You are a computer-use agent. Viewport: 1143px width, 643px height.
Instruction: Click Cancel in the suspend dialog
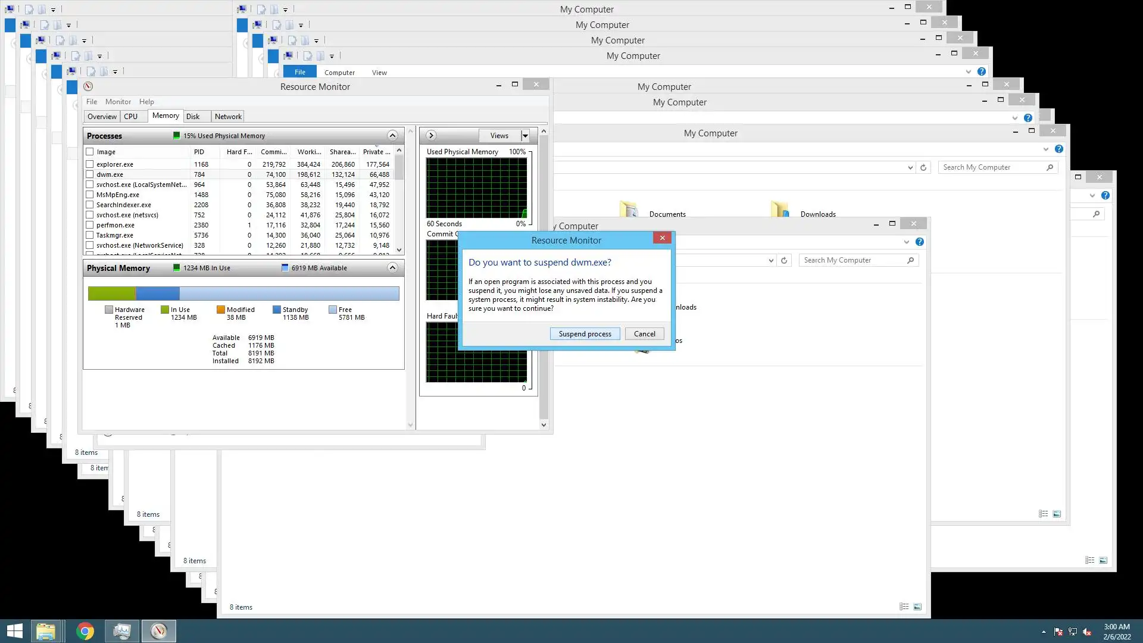coord(644,334)
